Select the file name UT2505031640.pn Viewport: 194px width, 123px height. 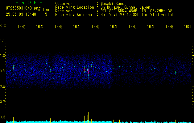click(22, 8)
